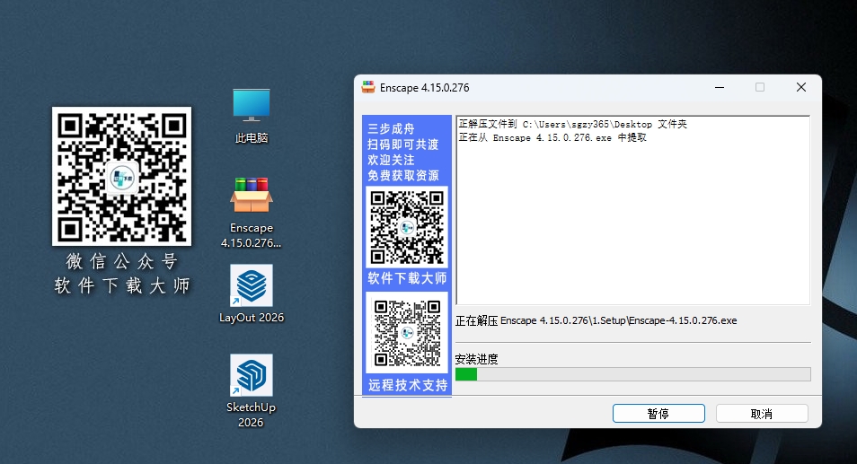Click the green 安装进度 progress bar
The width and height of the screenshot is (857, 464).
633,374
